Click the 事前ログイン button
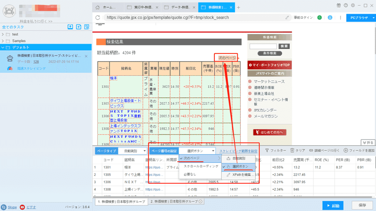The width and height of the screenshot is (376, 211). point(303,17)
